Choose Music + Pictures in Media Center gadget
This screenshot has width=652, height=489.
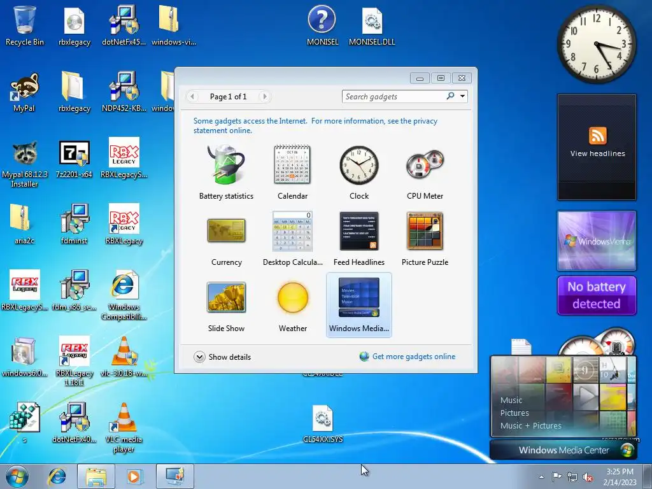(530, 425)
